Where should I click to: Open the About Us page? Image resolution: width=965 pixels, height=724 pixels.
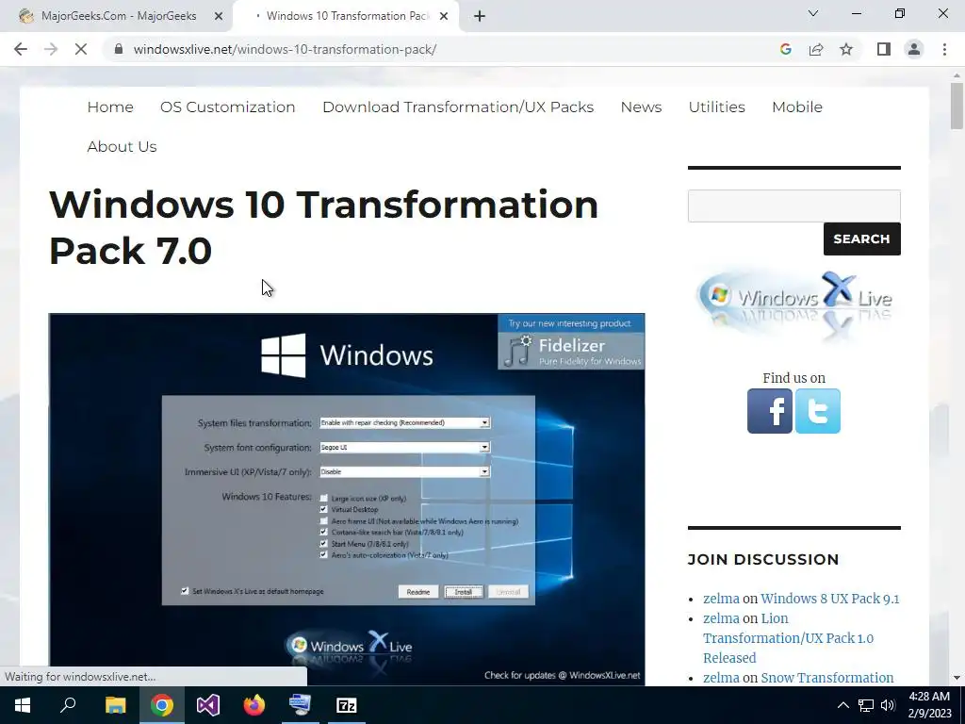(122, 146)
